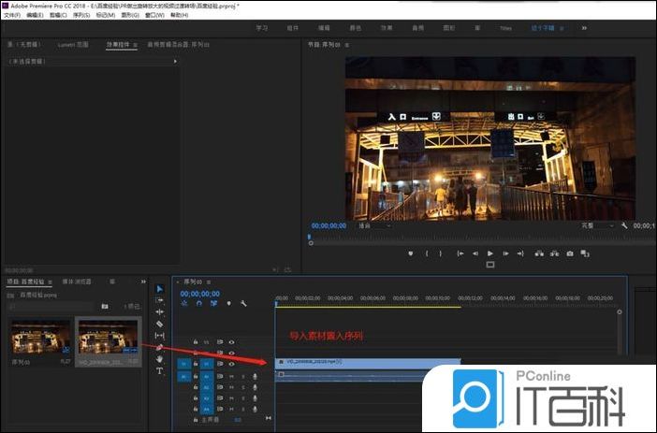Select the Selection arrow tool

tap(159, 288)
